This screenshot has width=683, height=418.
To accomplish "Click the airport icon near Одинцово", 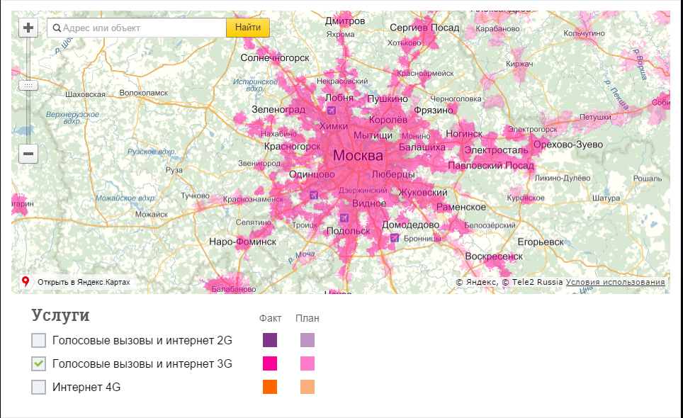I will 314,195.
